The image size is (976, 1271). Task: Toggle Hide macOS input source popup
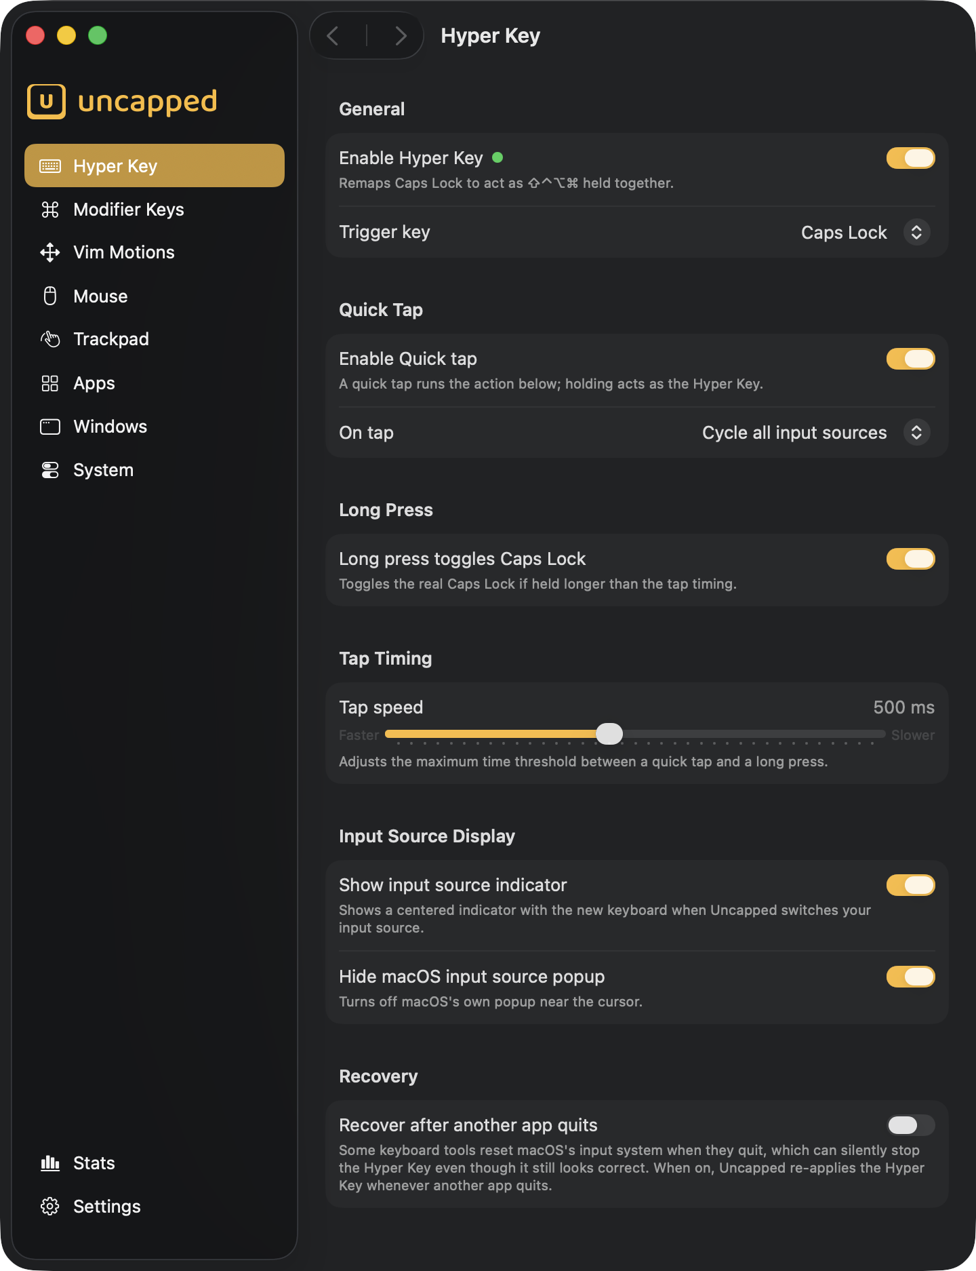click(x=911, y=977)
